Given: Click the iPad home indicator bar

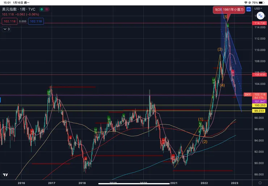Looking at the screenshot, I should 134,184.
